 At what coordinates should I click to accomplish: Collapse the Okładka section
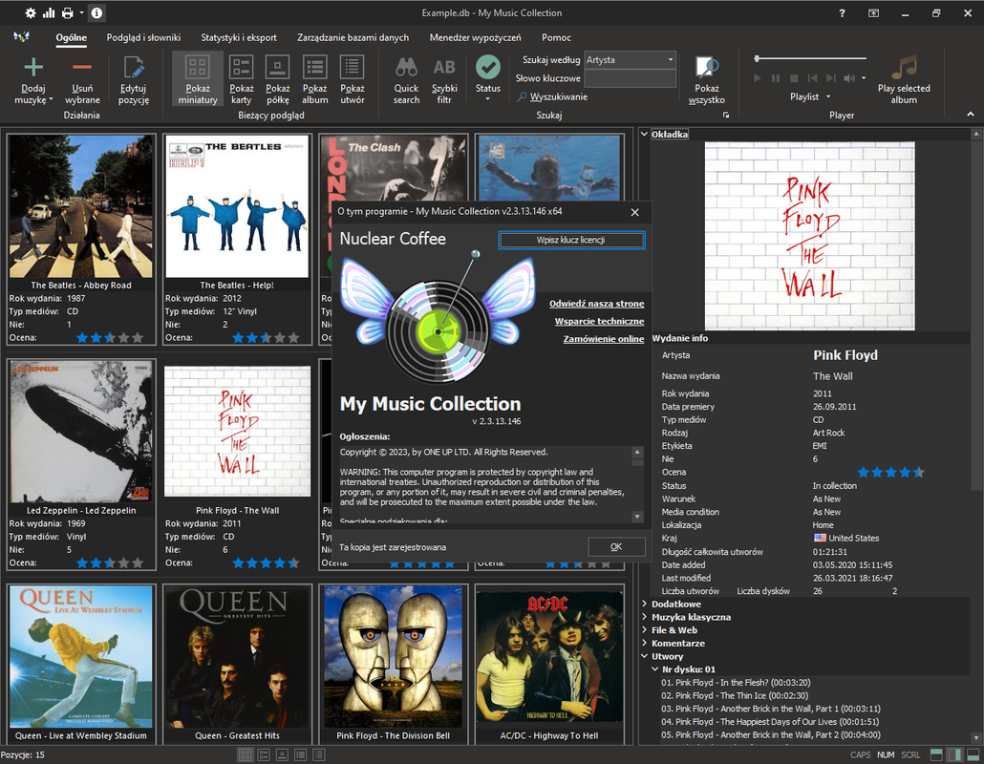644,134
